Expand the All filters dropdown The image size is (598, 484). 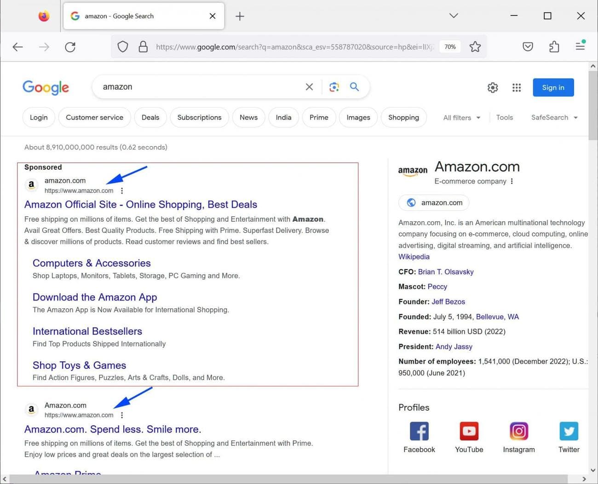click(x=461, y=117)
